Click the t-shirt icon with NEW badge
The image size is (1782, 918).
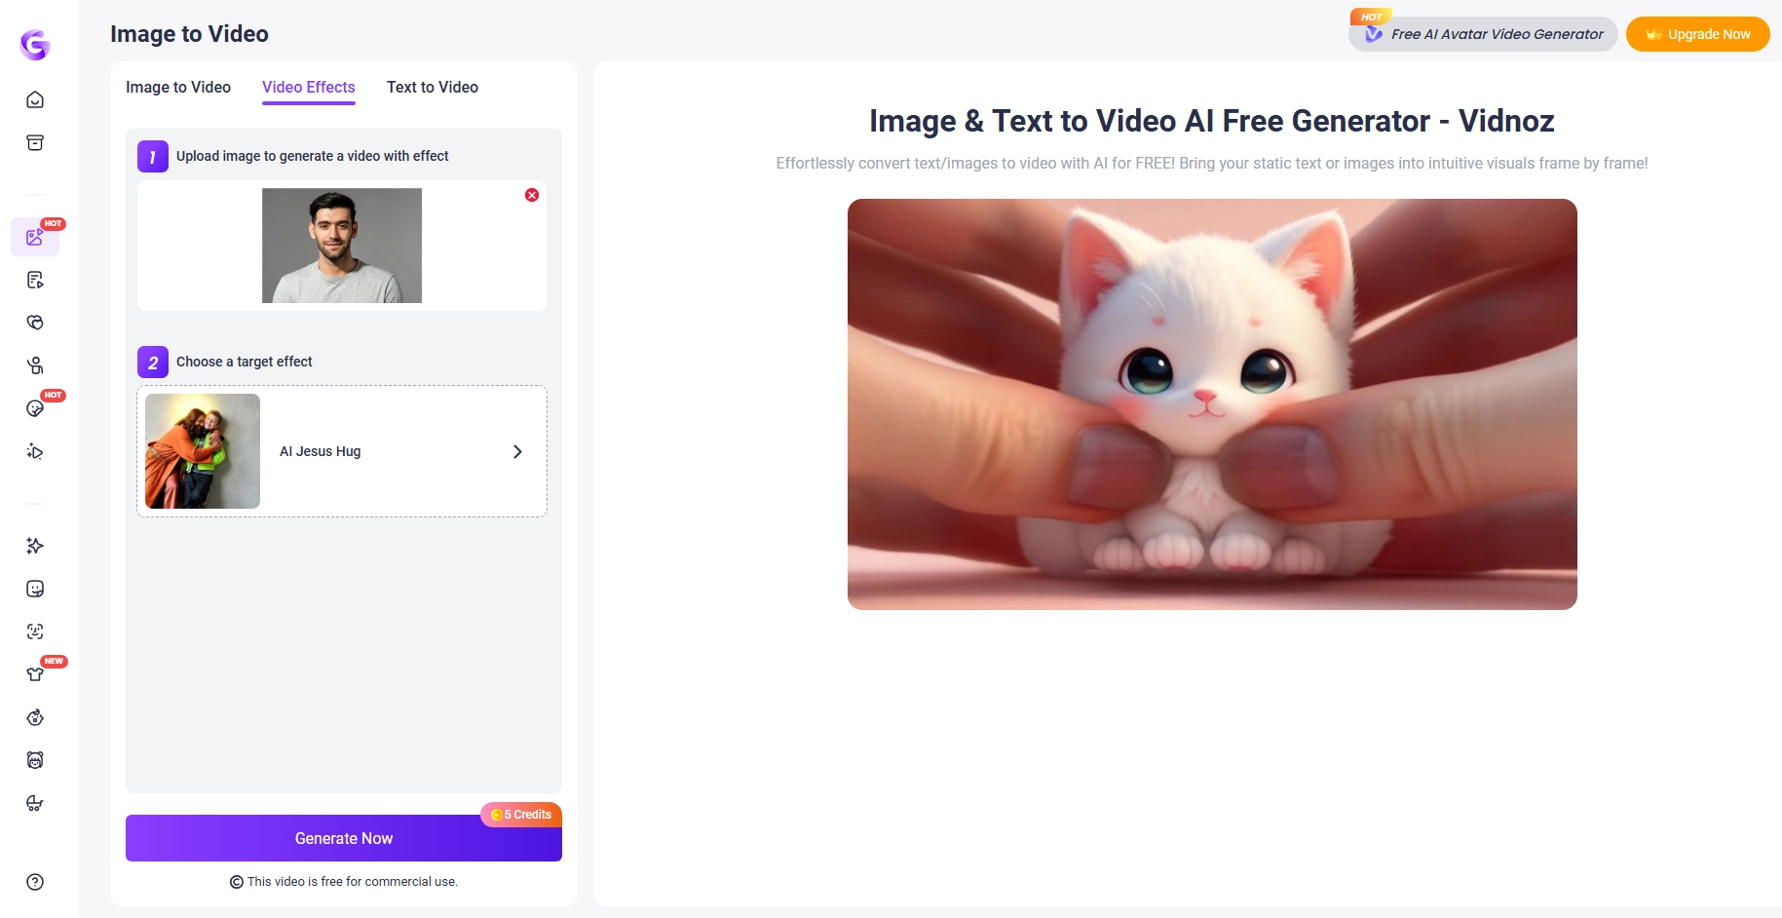tap(34, 671)
